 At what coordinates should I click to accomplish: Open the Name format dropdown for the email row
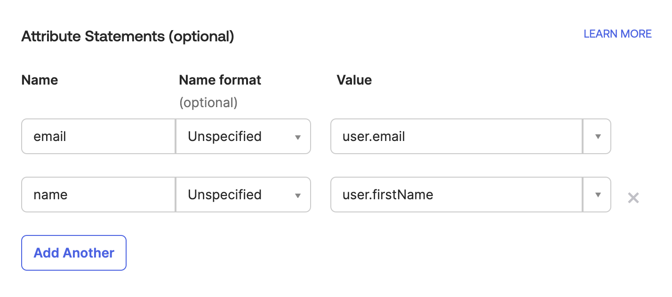click(x=243, y=136)
